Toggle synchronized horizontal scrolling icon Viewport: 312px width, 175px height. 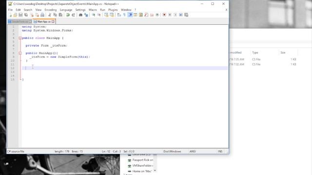point(112,15)
